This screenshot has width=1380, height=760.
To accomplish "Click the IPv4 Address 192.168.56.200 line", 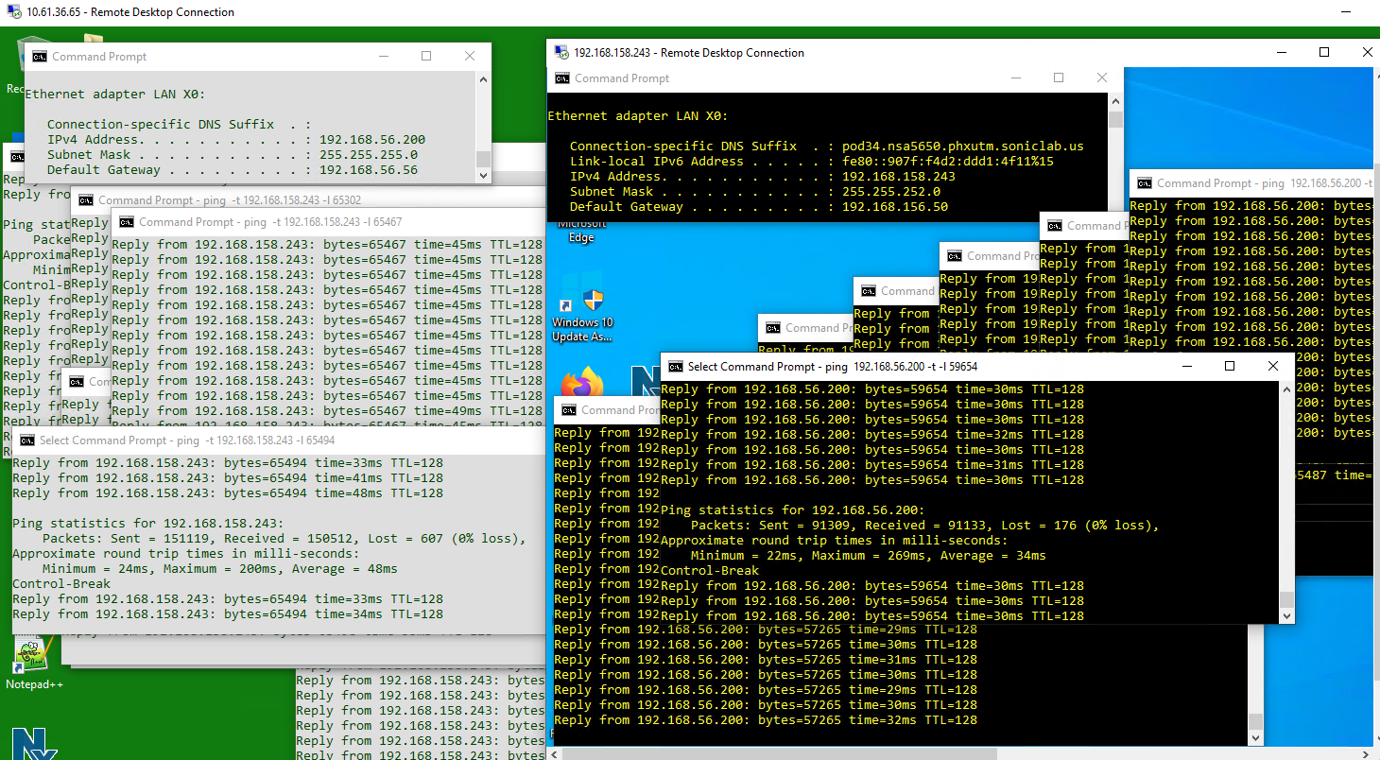I will 236,139.
